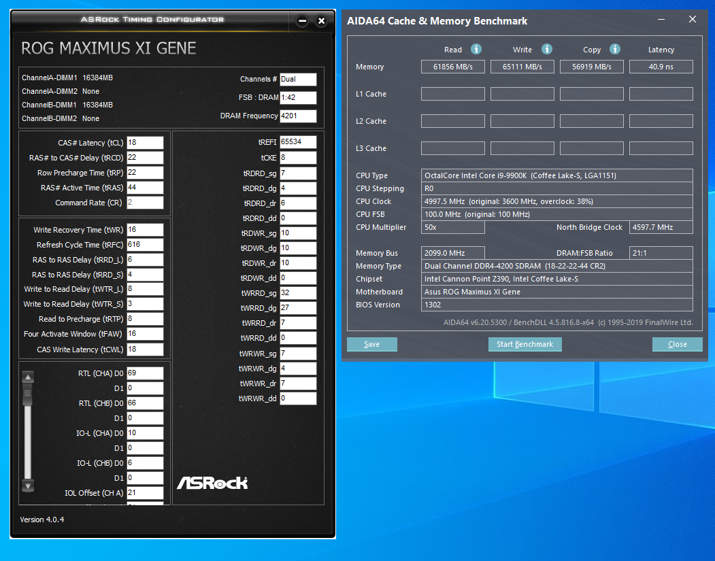The height and width of the screenshot is (561, 715).
Task: Click the tWRWR_sg value field
Action: (x=298, y=354)
